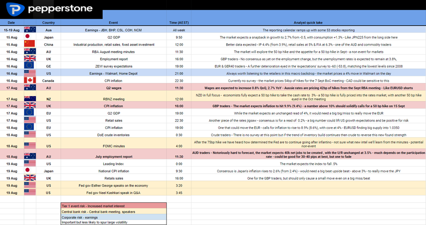This screenshot has height=225, width=426.
Task: Click the US flag in the Retail sales 22:30 row
Action: 30,120
